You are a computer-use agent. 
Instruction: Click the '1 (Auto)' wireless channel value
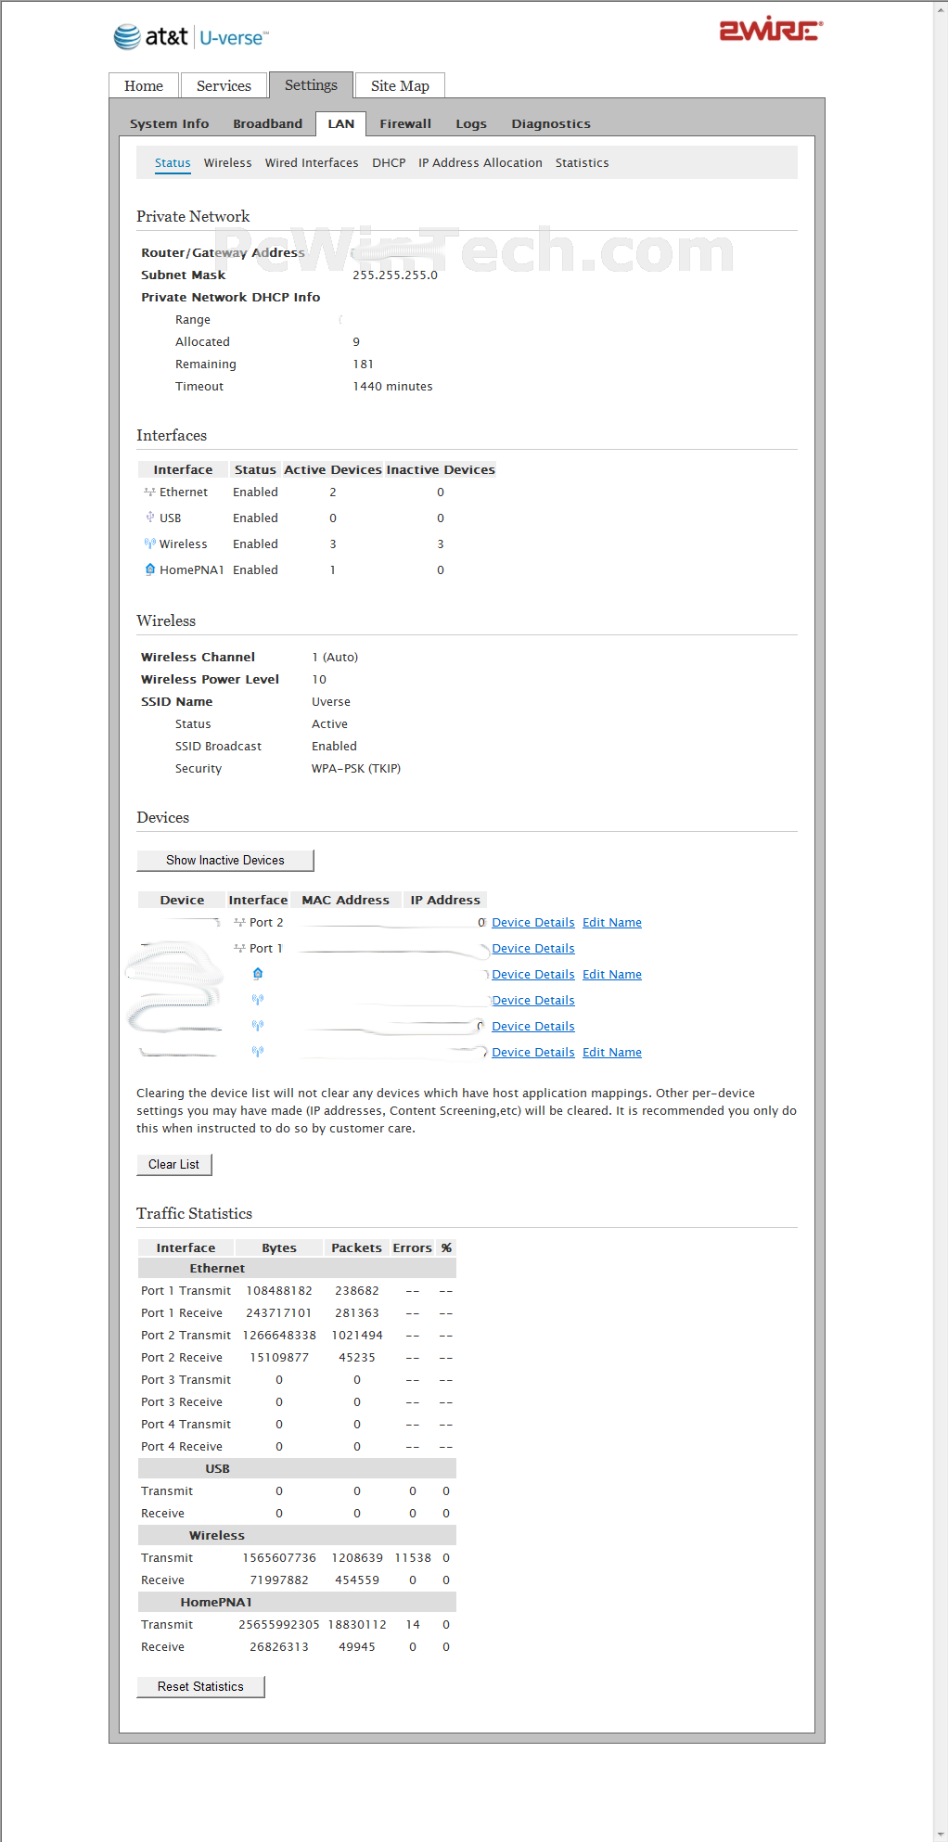click(x=335, y=658)
